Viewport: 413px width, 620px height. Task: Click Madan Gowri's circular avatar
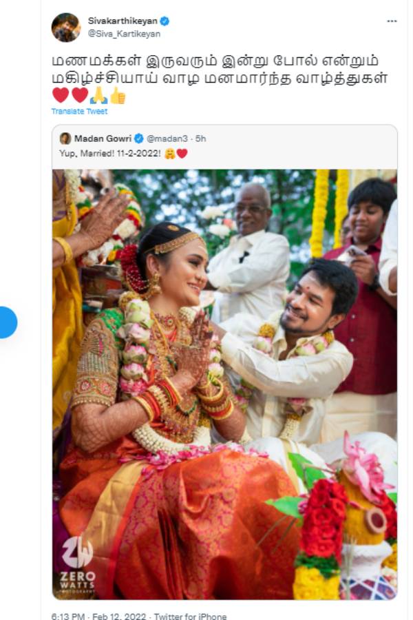[64, 138]
